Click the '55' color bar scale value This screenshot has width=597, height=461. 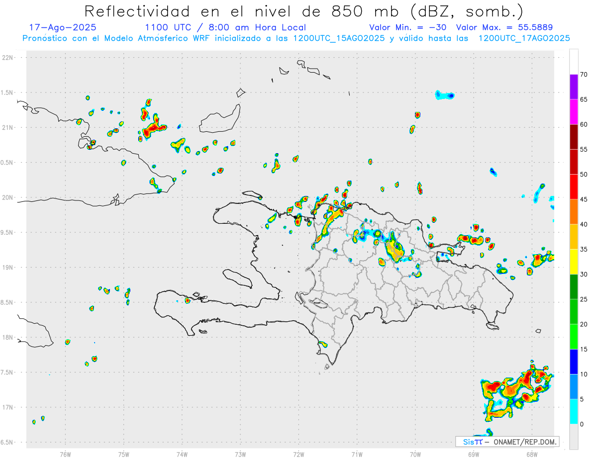click(x=584, y=149)
